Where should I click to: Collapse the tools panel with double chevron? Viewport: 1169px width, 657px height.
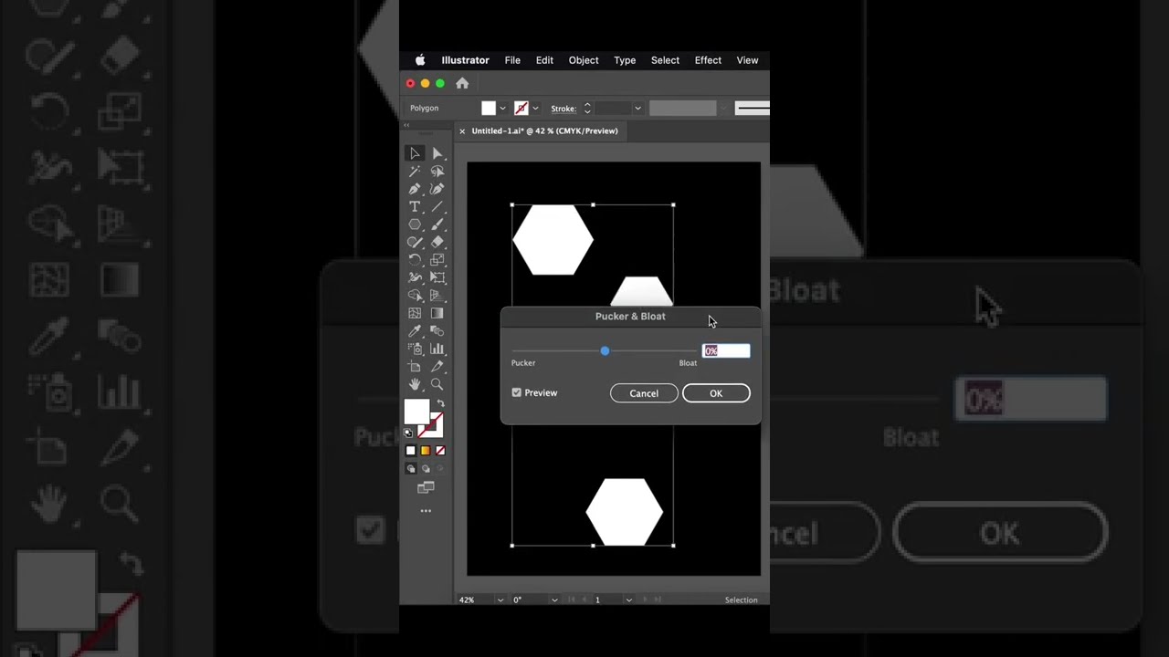coord(406,125)
